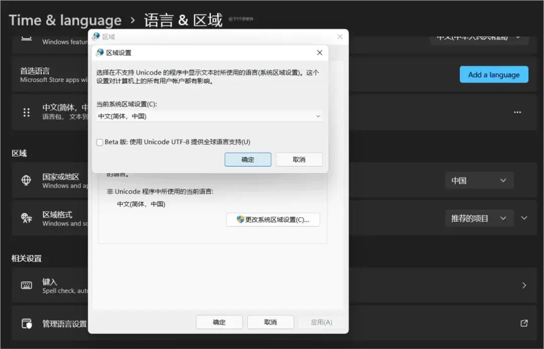544x349 pixels.
Task: Open the 中国 country dropdown
Action: pyautogui.click(x=479, y=181)
